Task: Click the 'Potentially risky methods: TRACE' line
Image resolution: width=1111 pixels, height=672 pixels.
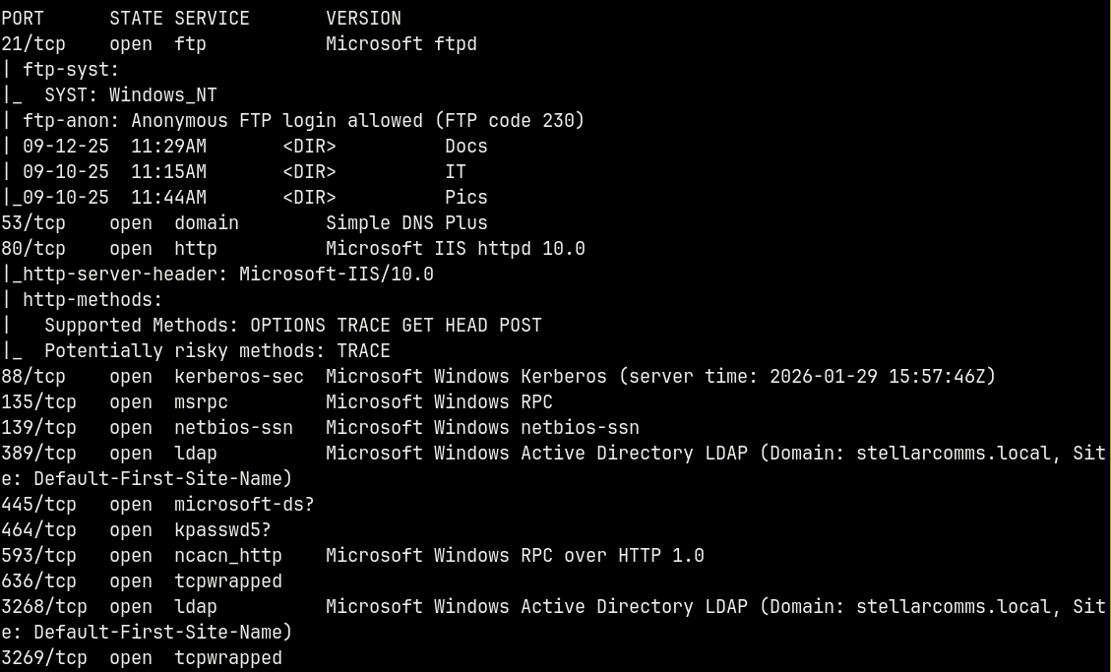Action: coord(216,350)
